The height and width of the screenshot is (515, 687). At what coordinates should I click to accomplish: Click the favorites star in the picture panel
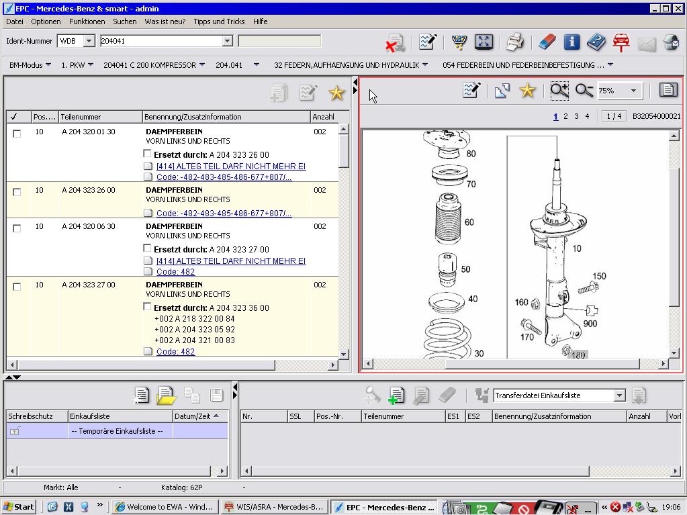[528, 91]
